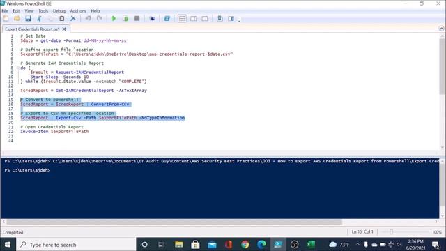
Task: Open the Tools menu
Action: tap(43, 11)
